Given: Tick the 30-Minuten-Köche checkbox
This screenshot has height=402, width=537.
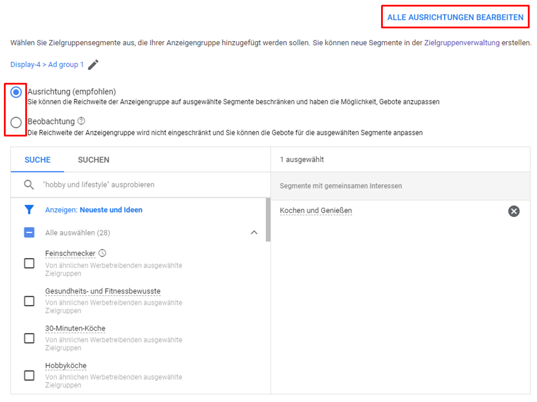Looking at the screenshot, I should point(29,338).
